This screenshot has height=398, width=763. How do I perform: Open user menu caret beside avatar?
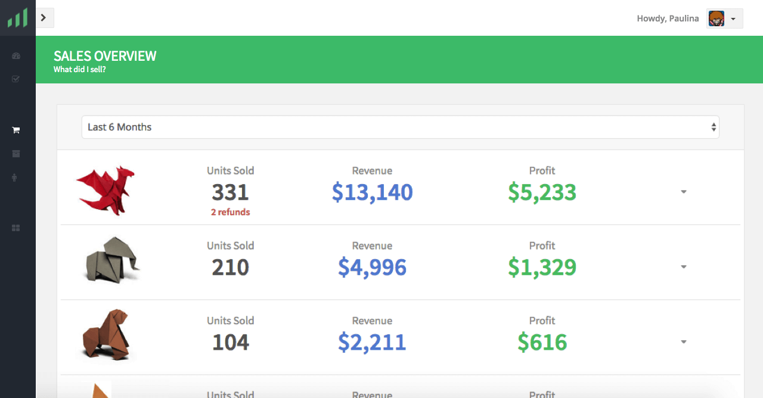click(733, 19)
